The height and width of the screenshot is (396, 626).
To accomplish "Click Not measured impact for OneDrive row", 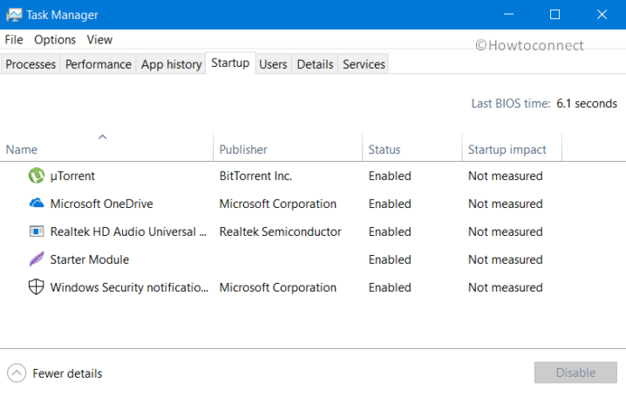I will [x=505, y=204].
